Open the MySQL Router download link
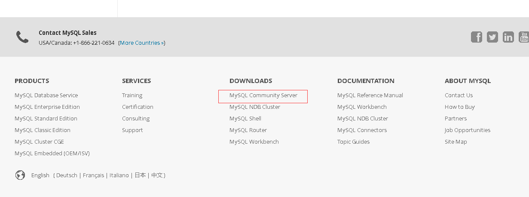Image resolution: width=529 pixels, height=197 pixels. point(248,130)
